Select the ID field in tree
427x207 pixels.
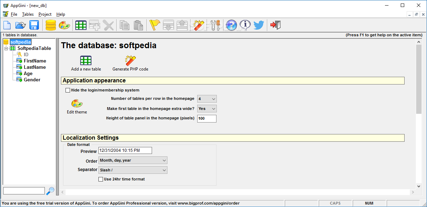26,55
